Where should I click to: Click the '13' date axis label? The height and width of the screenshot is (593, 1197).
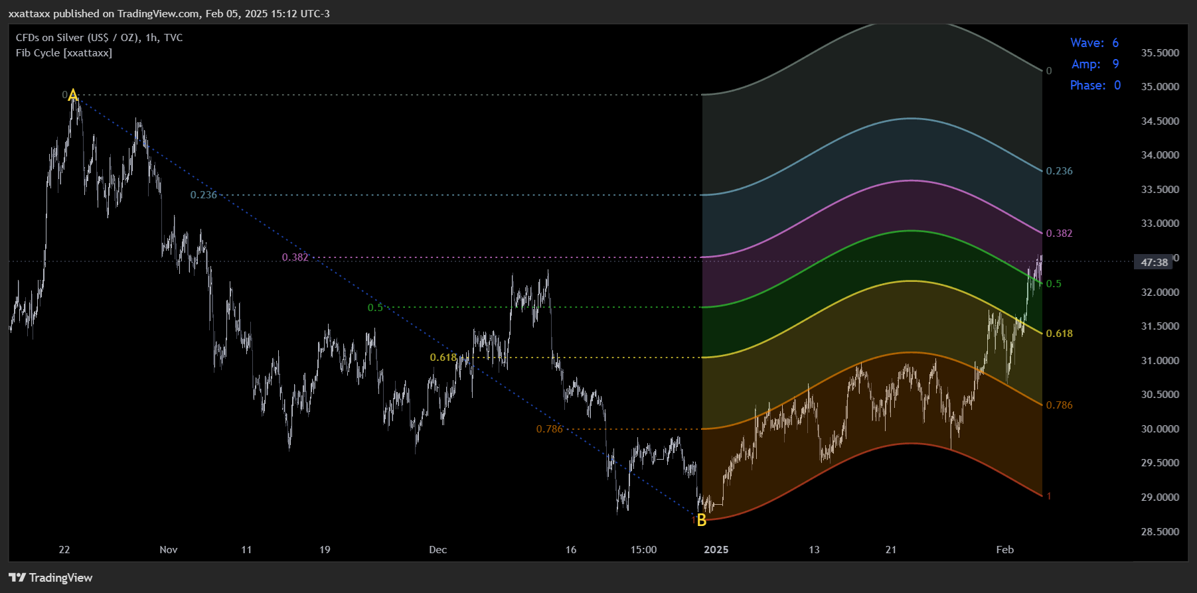pyautogui.click(x=814, y=549)
